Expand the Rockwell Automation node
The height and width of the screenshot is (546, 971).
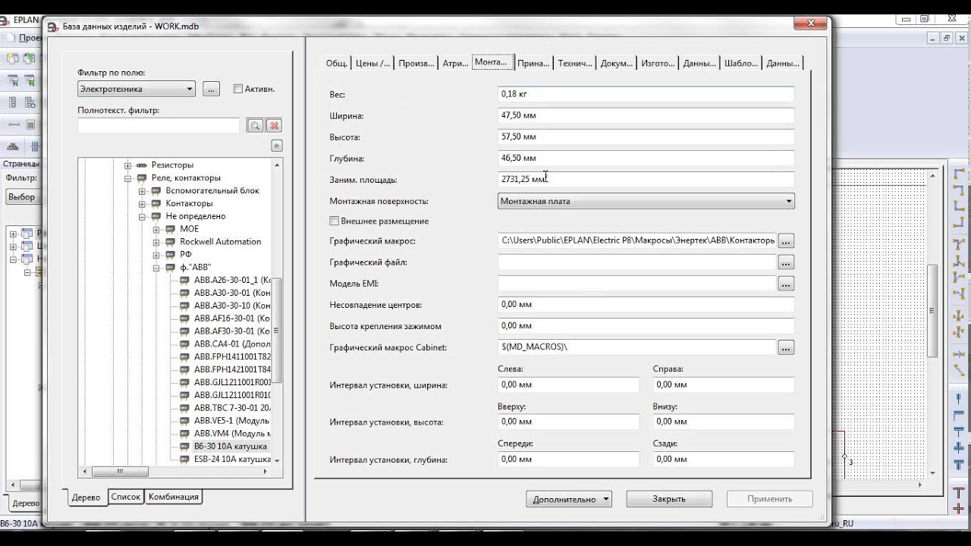(156, 242)
